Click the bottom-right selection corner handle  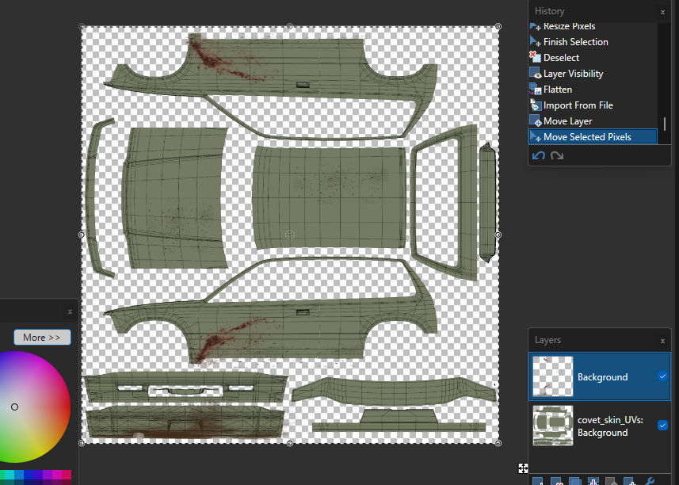point(498,443)
